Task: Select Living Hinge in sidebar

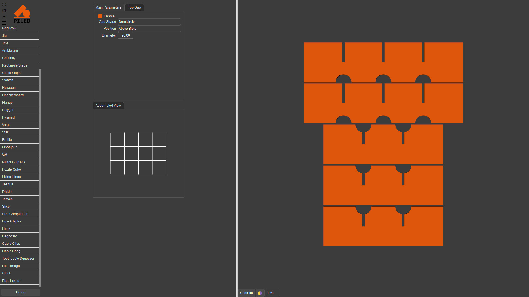Action: (12, 177)
